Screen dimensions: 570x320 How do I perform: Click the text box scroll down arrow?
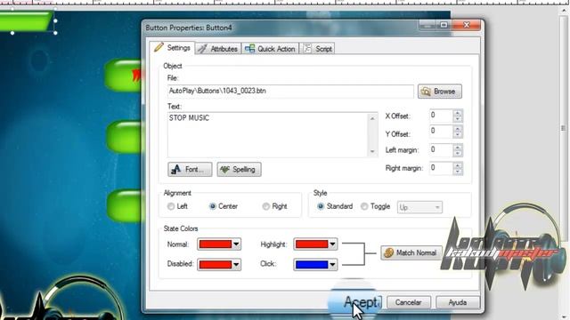click(372, 151)
